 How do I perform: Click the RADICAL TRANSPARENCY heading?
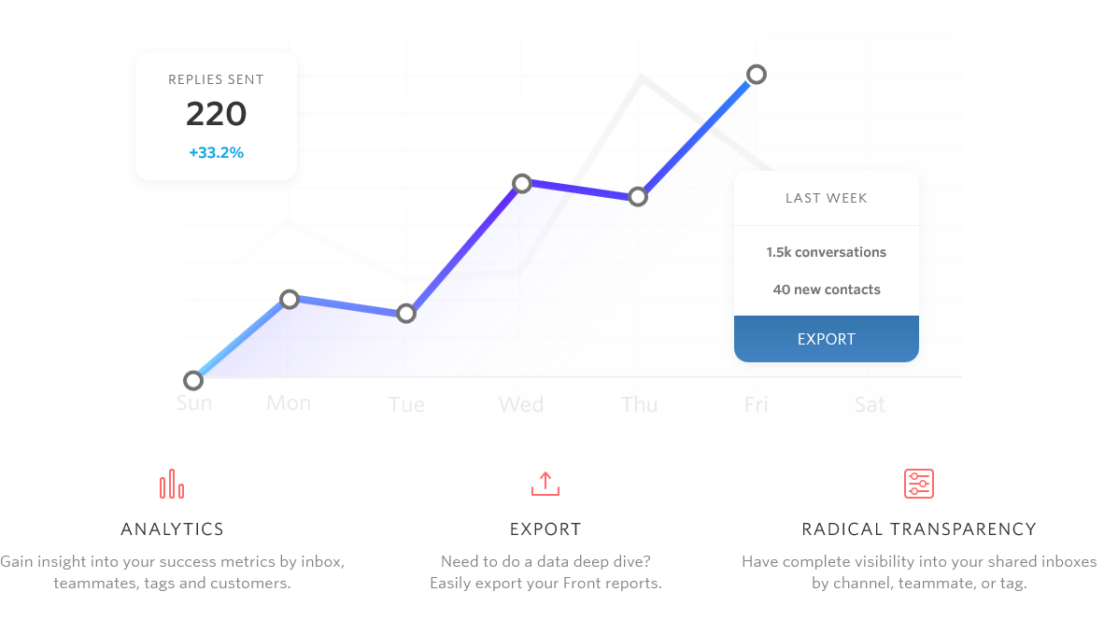click(x=919, y=529)
